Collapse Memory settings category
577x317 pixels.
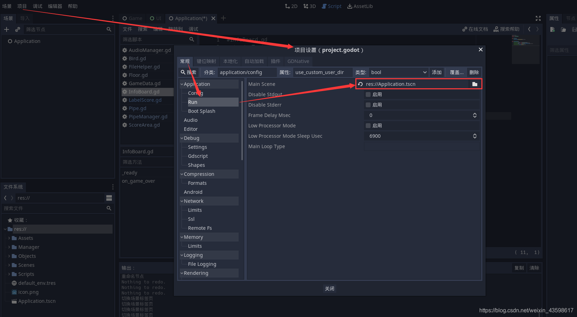pyautogui.click(x=182, y=237)
